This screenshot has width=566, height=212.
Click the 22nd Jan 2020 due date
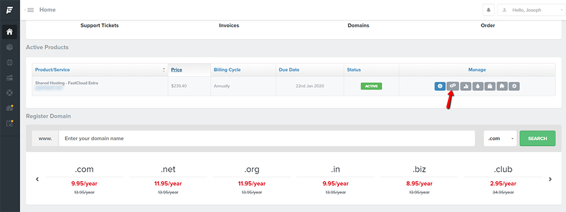(310, 86)
